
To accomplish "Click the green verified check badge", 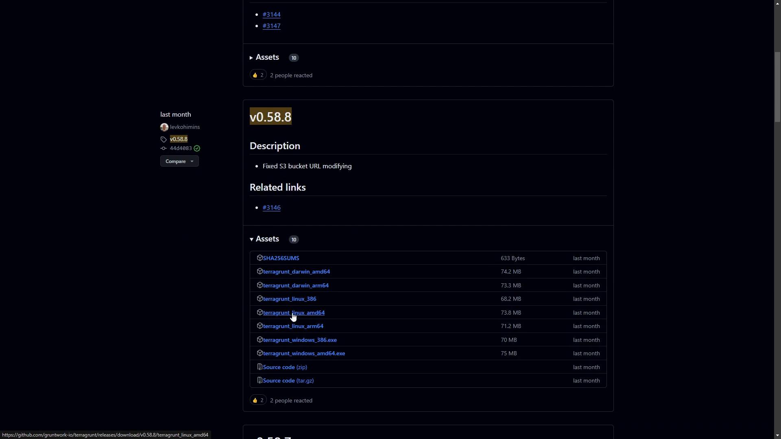I will click(x=197, y=148).
